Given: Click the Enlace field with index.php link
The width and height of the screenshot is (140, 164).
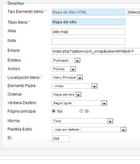Looking at the screenshot, I should click(x=96, y=51).
